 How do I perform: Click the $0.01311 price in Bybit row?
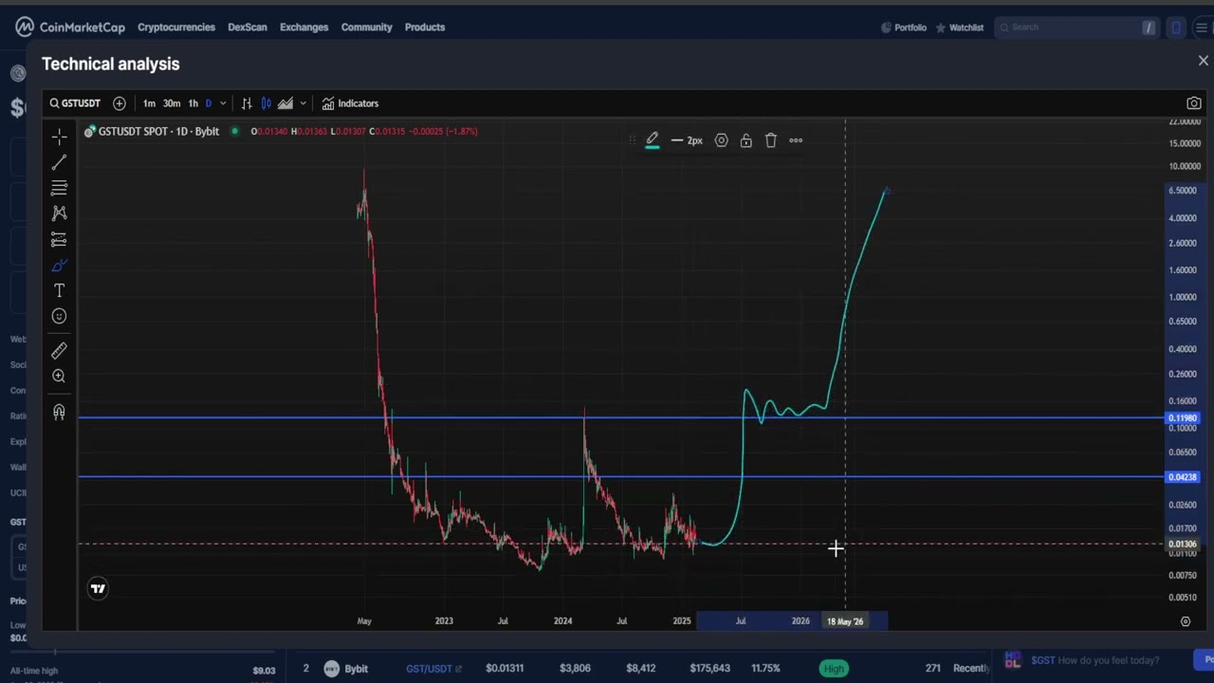coord(505,669)
